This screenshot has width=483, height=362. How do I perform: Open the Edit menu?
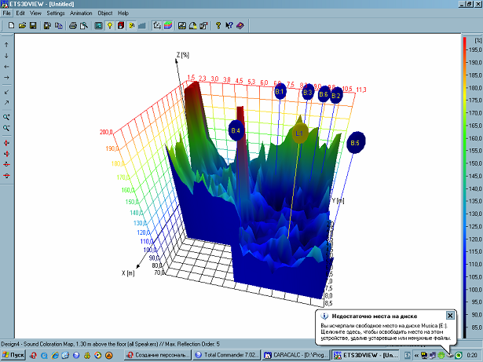pos(20,13)
